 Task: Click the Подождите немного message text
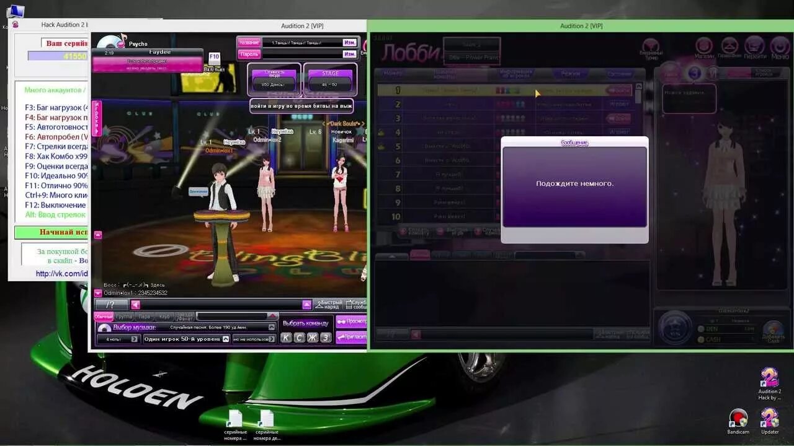pos(574,184)
